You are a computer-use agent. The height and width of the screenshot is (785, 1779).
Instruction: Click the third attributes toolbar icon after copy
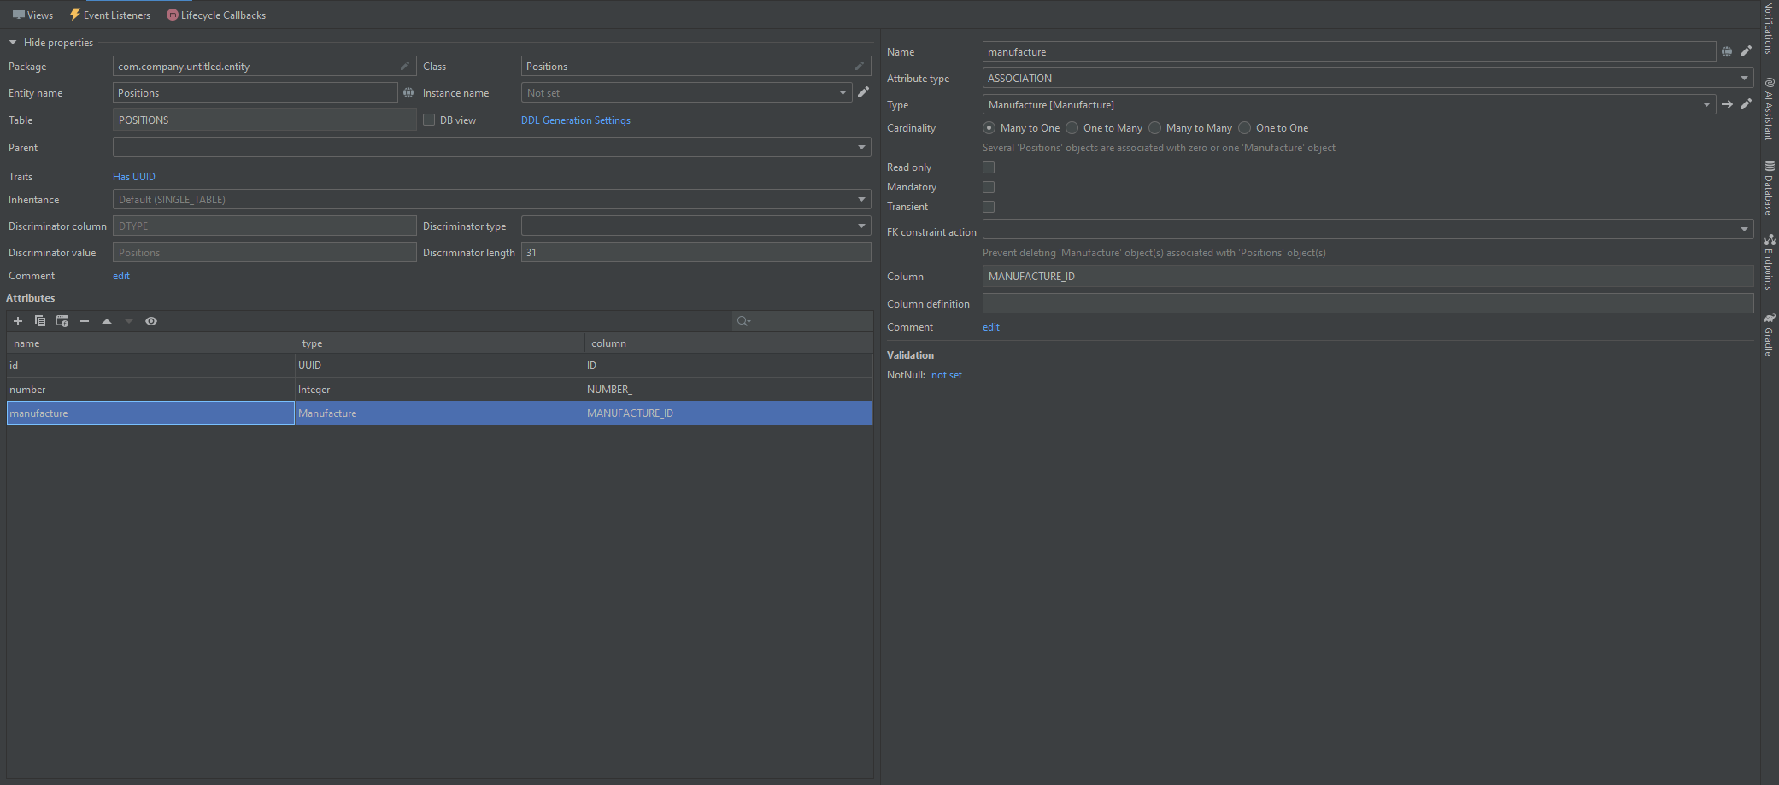(62, 321)
